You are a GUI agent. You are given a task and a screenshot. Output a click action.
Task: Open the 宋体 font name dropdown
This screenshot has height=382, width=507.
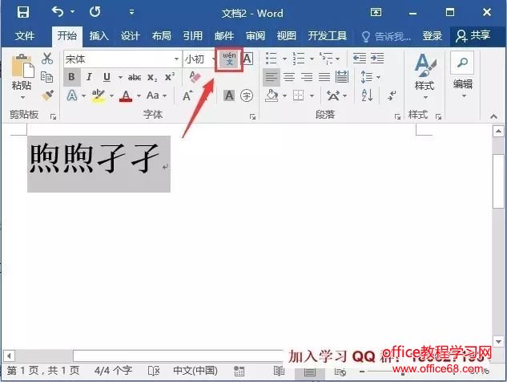[176, 59]
